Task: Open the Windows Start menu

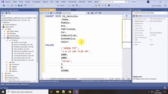Action: (x=3, y=92)
